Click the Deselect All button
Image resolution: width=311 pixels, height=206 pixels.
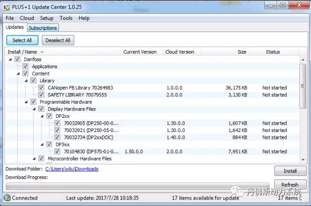click(58, 40)
